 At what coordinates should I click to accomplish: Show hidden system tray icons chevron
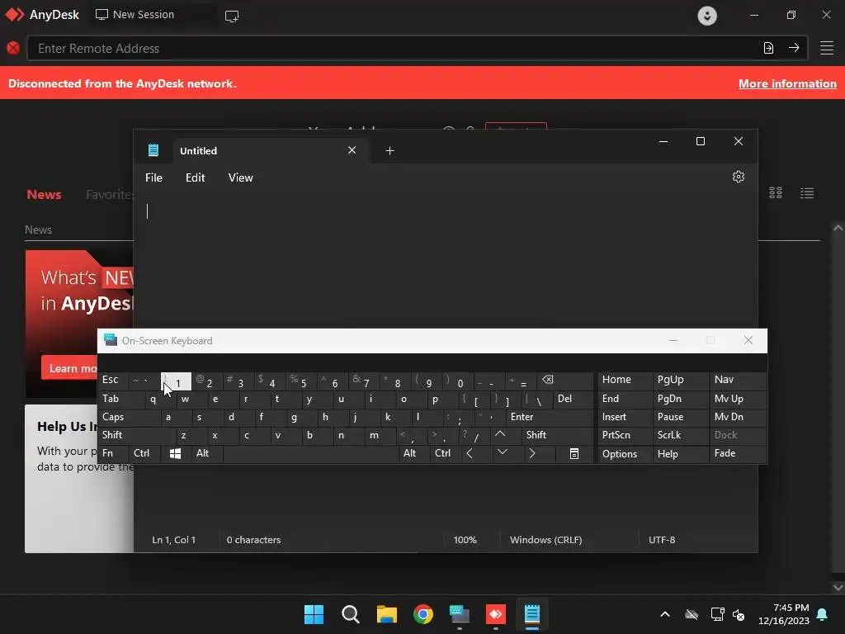coord(665,614)
